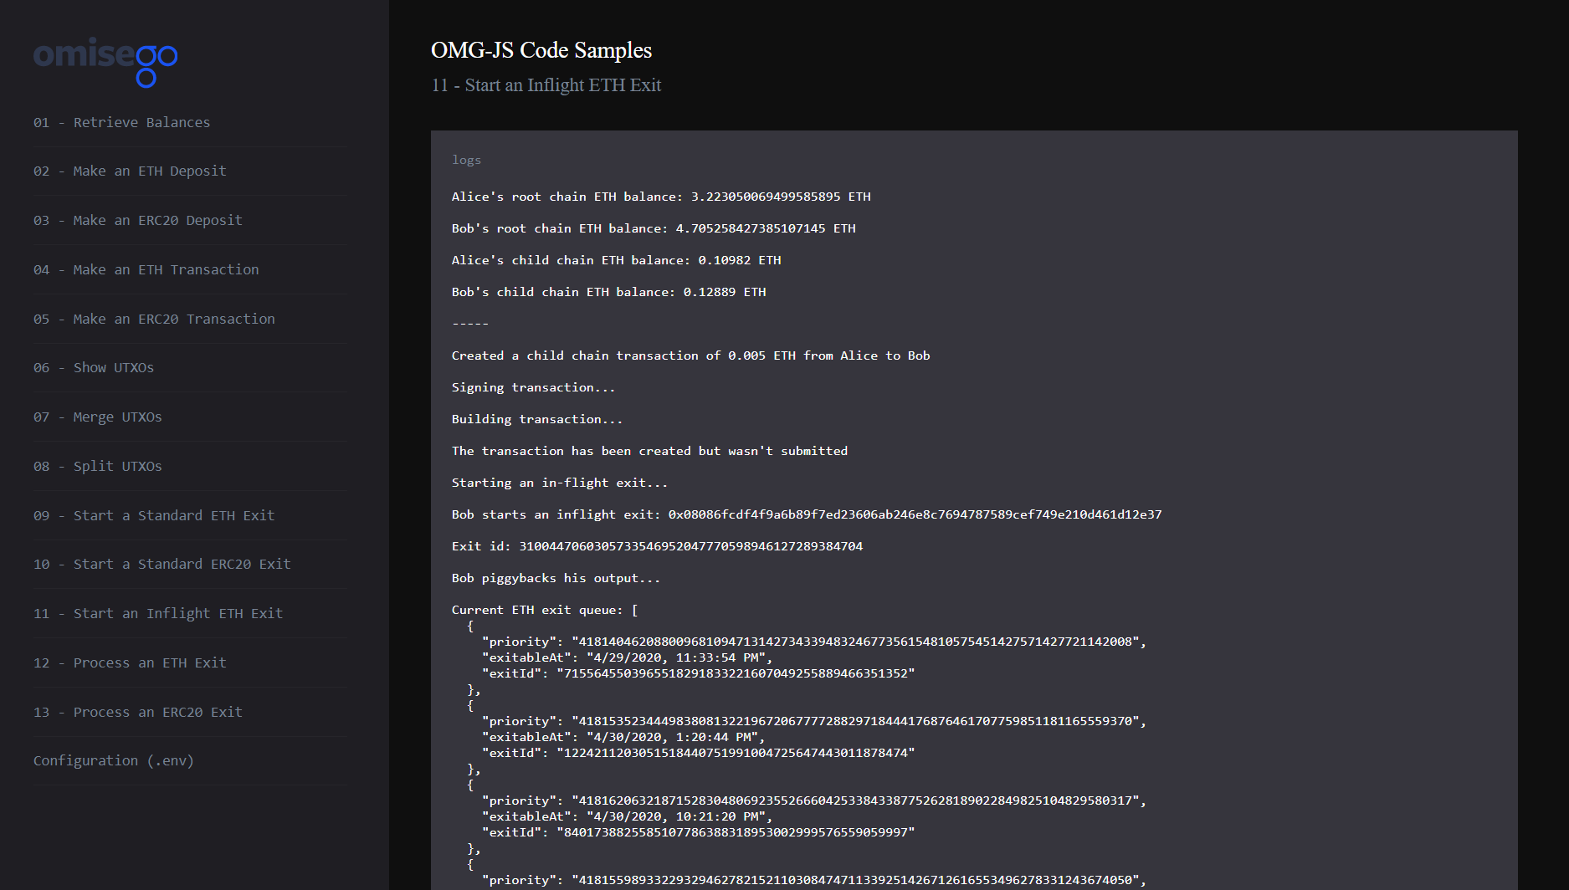1569x890 pixels.
Task: Open 09 - Start a Standard ETH Exit
Action: click(x=154, y=515)
